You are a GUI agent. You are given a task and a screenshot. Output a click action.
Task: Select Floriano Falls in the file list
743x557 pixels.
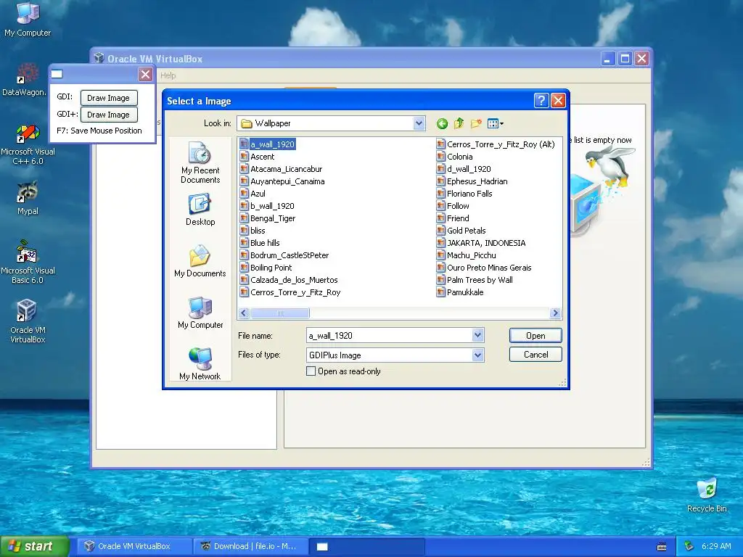click(464, 194)
